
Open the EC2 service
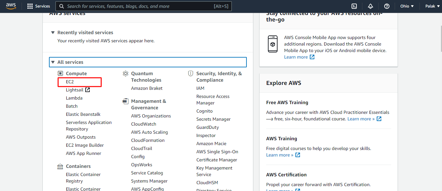pyautogui.click(x=70, y=82)
